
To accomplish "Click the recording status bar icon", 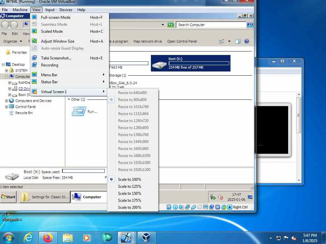I will click(x=212, y=207).
